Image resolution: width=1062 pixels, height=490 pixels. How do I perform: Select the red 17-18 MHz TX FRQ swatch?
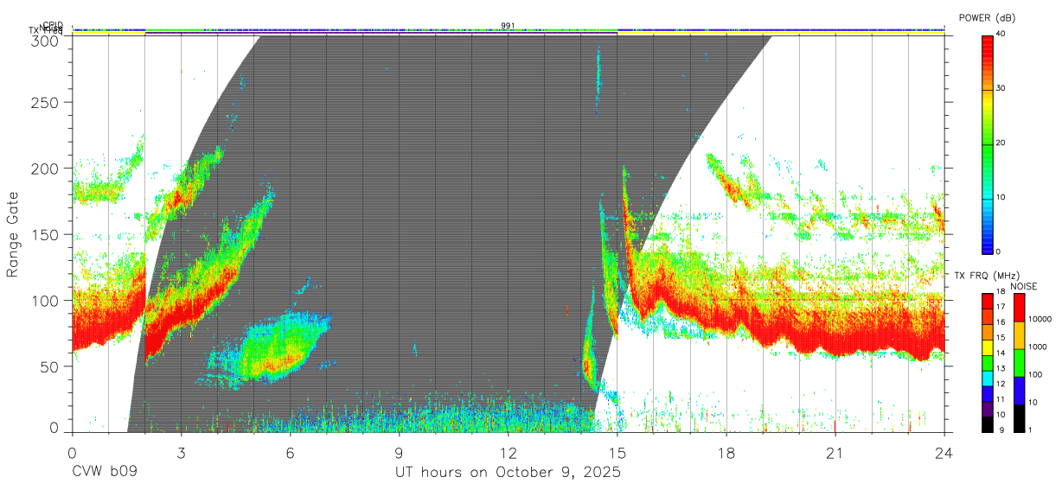(987, 301)
